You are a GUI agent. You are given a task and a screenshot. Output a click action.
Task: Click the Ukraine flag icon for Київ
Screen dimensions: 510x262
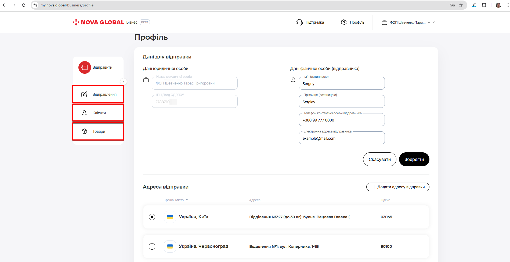(170, 217)
